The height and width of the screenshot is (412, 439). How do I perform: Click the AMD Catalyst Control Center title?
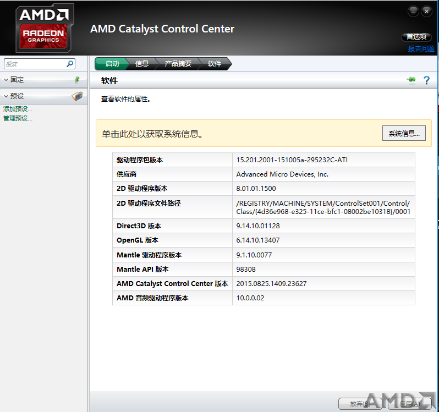click(x=162, y=29)
